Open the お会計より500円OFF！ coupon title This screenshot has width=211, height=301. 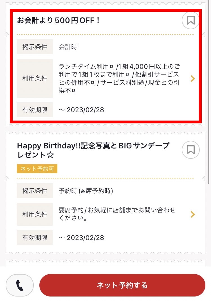tap(59, 21)
